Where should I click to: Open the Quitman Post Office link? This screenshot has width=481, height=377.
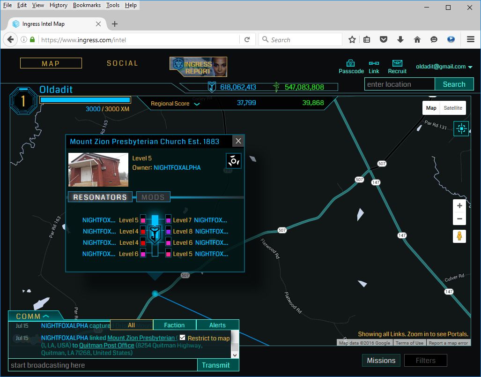[x=106, y=346]
